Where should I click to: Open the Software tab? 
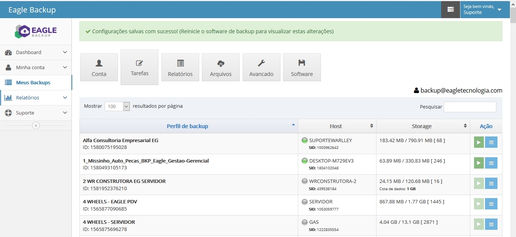[x=302, y=67]
